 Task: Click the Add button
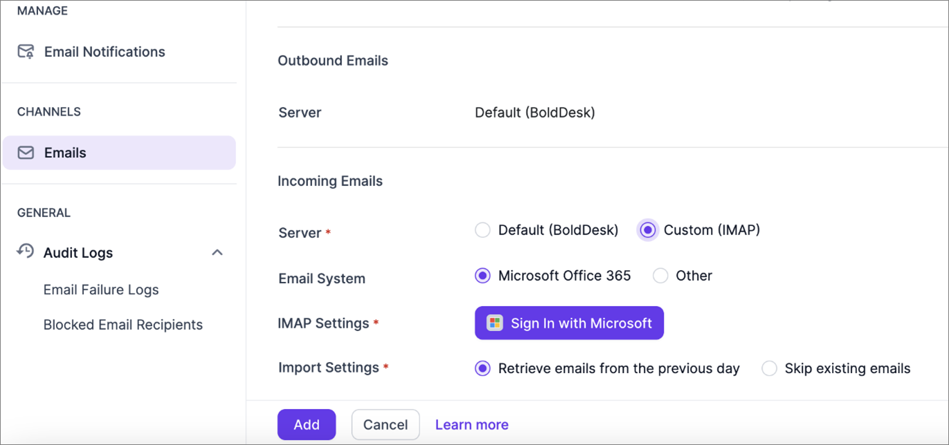tap(307, 425)
